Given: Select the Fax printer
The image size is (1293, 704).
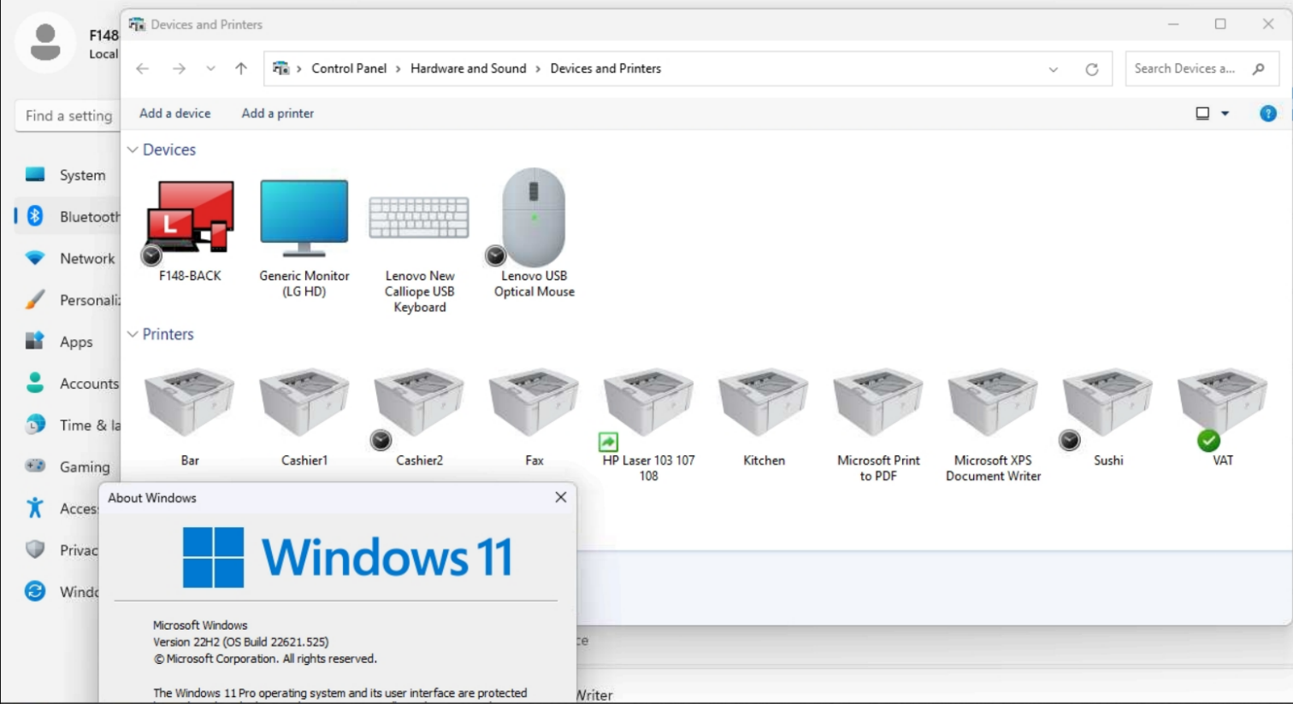Looking at the screenshot, I should coord(534,418).
